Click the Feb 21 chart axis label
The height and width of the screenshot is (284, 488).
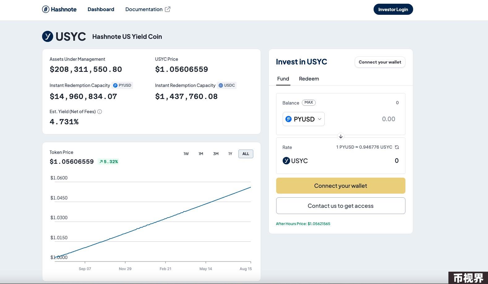coord(165,269)
